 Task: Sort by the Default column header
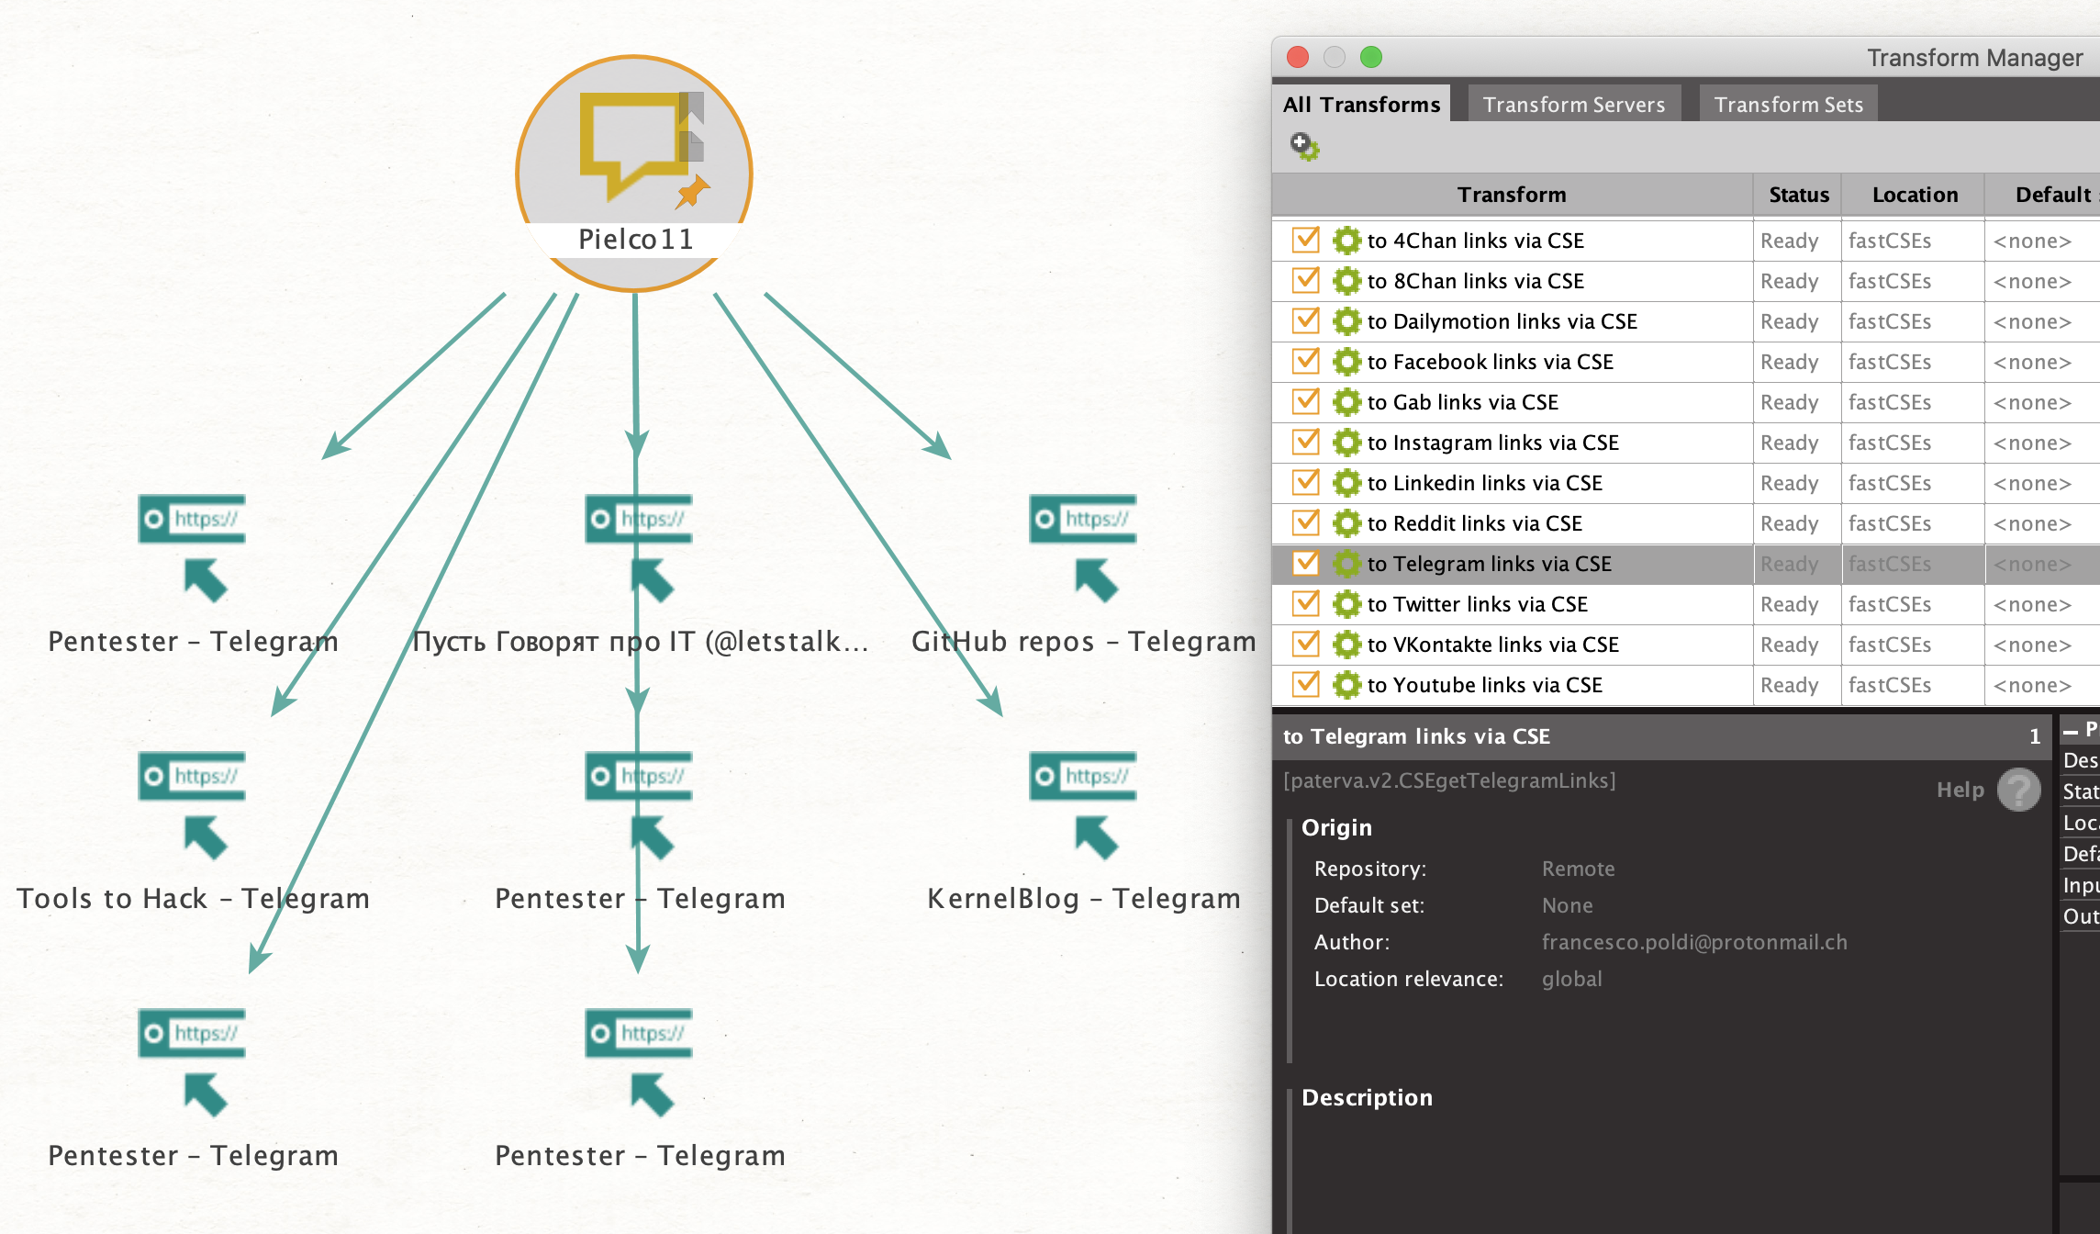[2044, 195]
